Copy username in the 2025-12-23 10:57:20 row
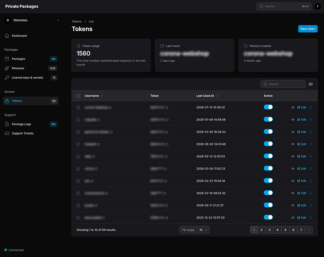 (104, 218)
